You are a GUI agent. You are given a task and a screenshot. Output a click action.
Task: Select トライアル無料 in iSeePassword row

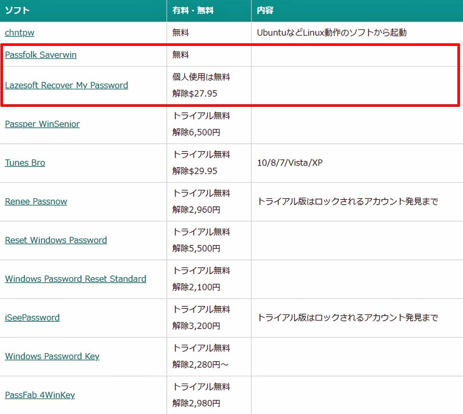(x=201, y=309)
